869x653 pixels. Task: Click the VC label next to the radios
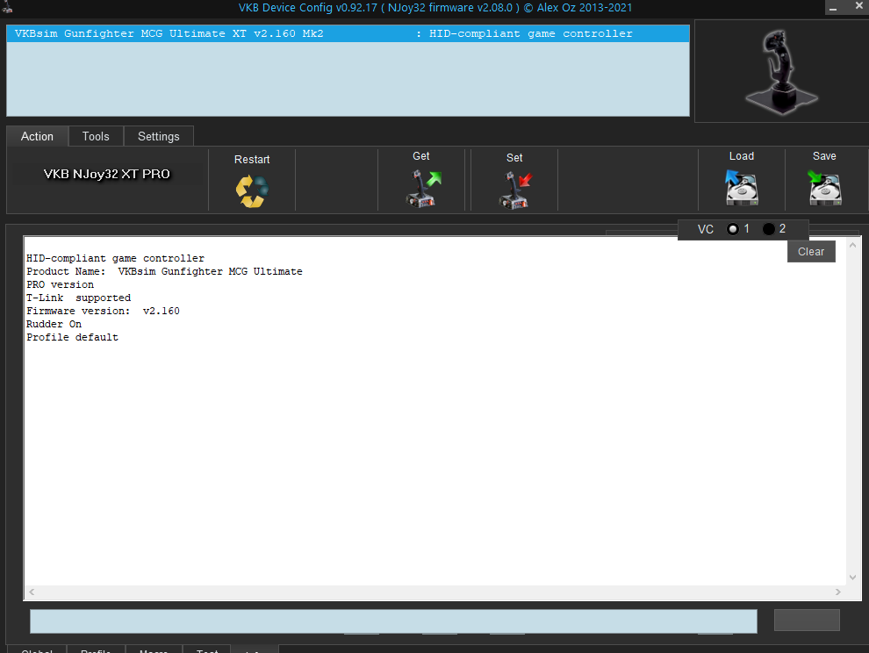point(706,229)
